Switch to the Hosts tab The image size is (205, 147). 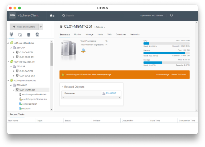100,34
